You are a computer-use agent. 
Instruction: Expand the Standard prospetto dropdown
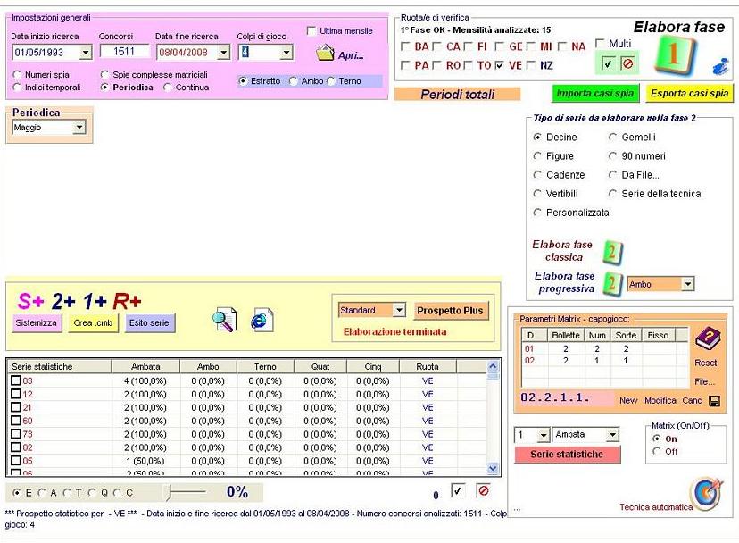399,310
